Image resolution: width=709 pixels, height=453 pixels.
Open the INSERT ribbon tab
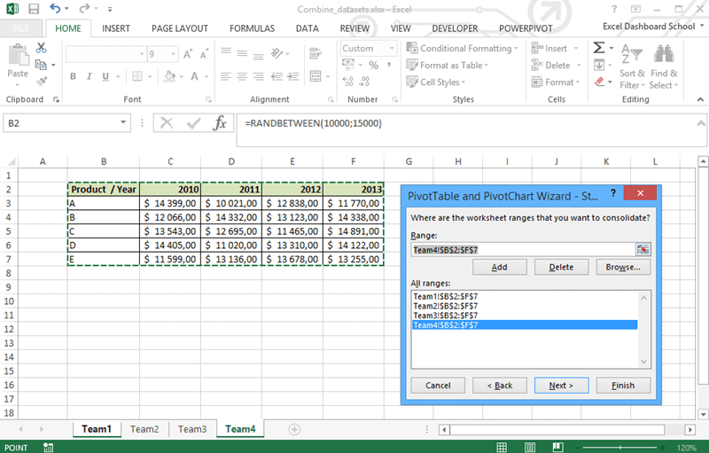(x=116, y=28)
